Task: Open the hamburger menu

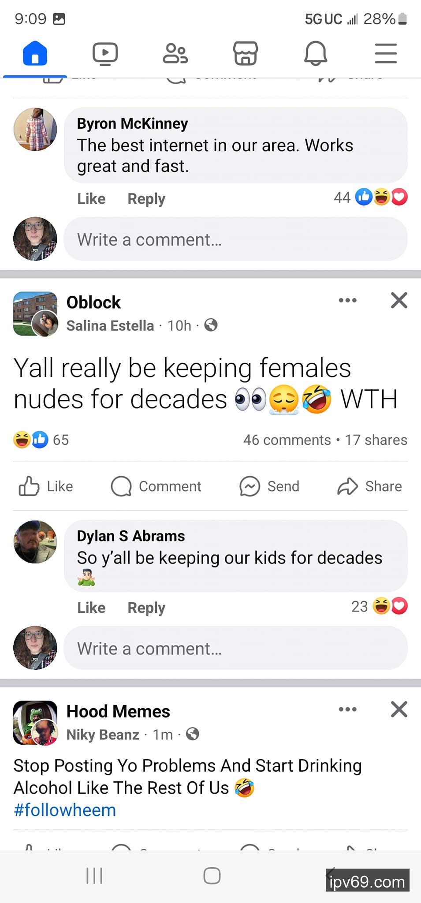Action: click(x=386, y=54)
